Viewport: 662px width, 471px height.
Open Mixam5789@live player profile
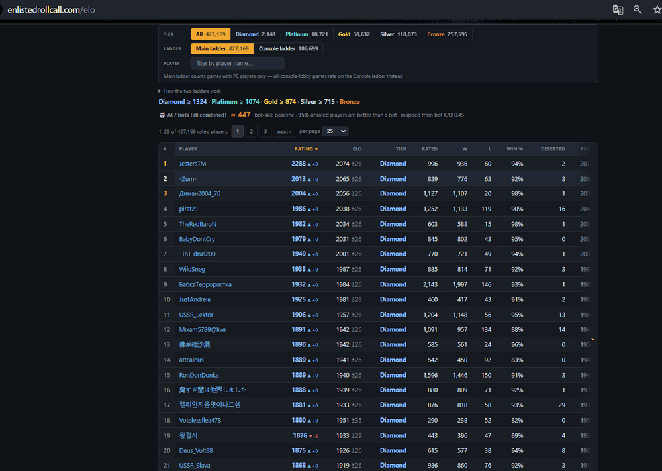[202, 330]
